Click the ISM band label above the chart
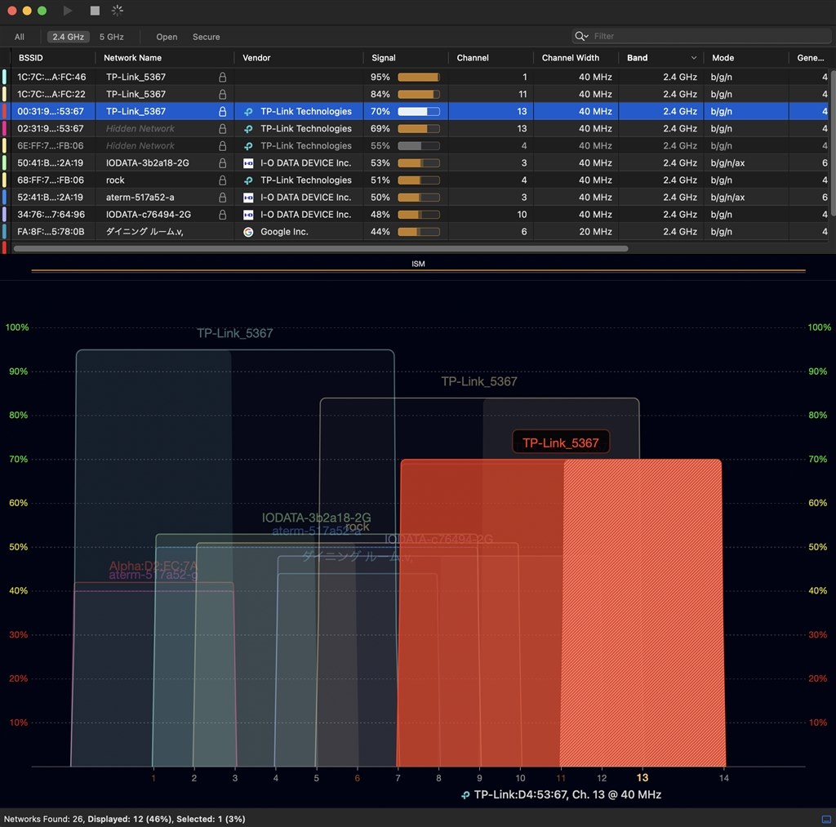Screen dimensions: 836x827 click(419, 264)
